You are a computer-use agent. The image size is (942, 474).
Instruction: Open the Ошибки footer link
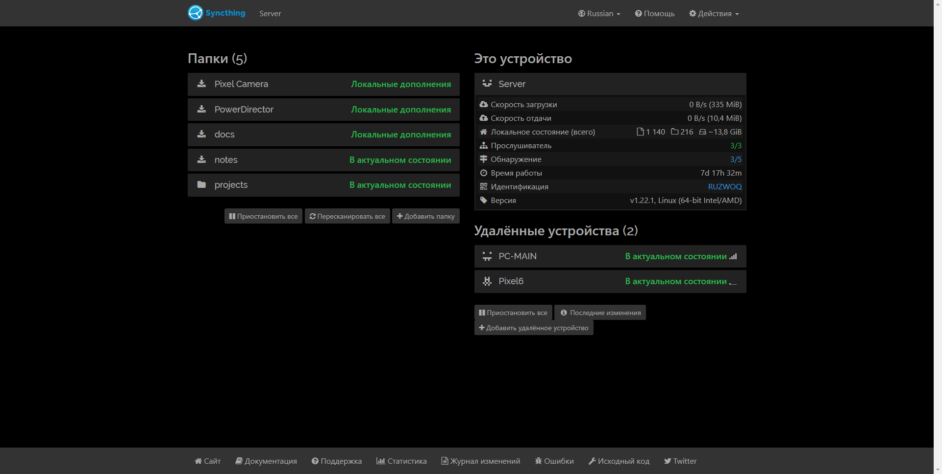554,461
